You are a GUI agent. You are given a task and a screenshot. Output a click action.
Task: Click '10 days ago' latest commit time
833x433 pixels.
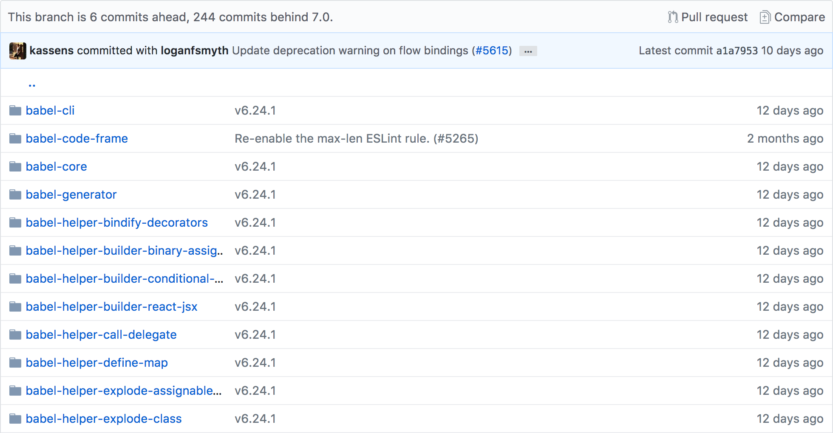tap(792, 51)
